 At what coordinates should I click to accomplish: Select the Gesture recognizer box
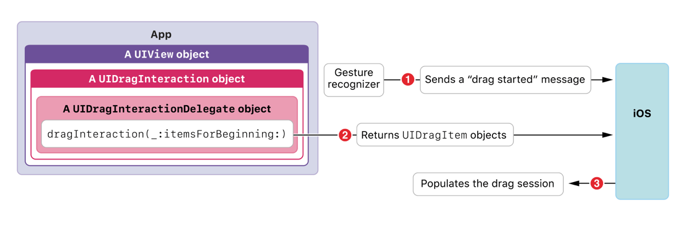(354, 79)
